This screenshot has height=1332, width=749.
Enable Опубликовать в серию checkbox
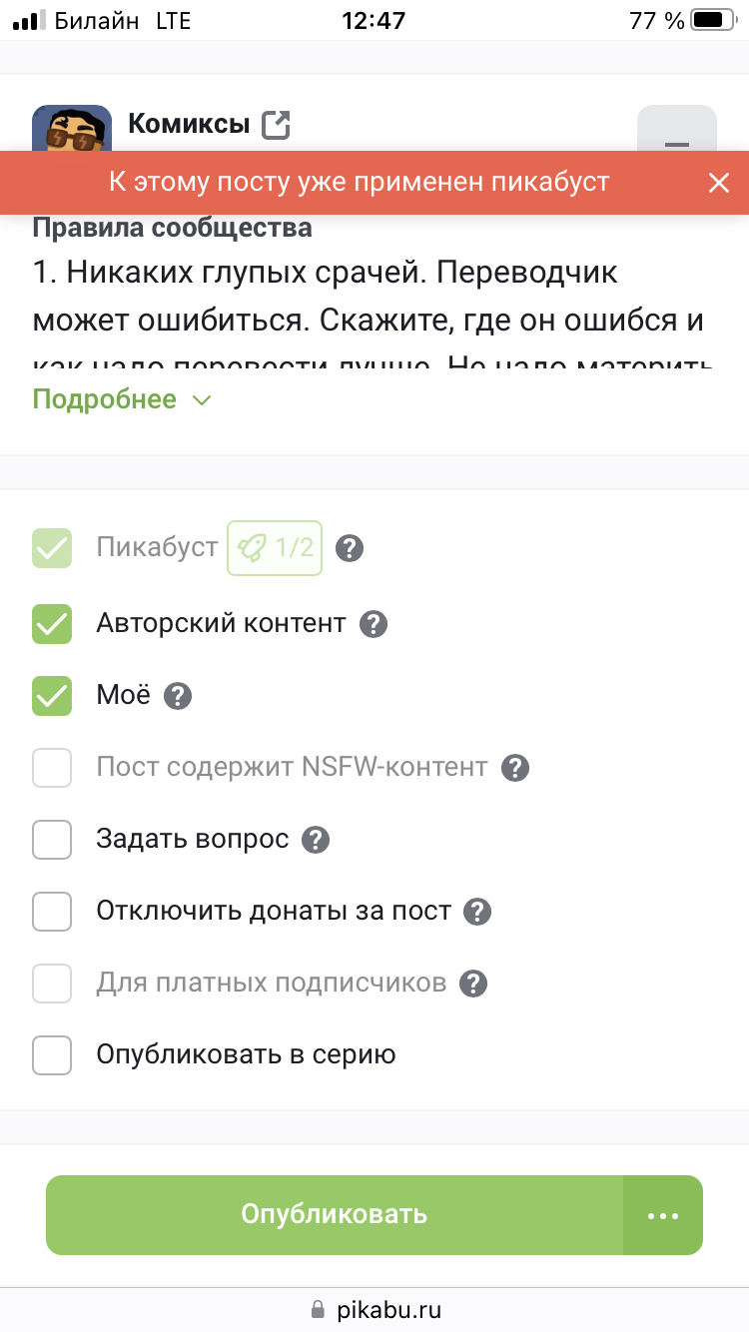(52, 1055)
